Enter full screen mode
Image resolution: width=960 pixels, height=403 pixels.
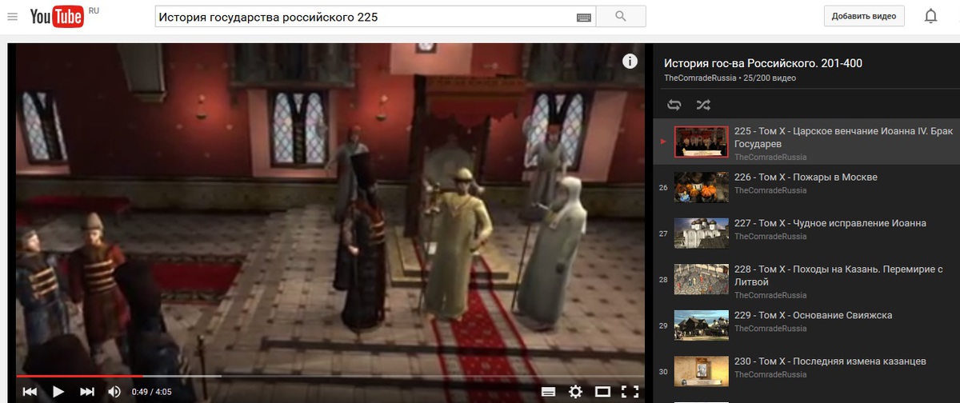[x=630, y=392]
